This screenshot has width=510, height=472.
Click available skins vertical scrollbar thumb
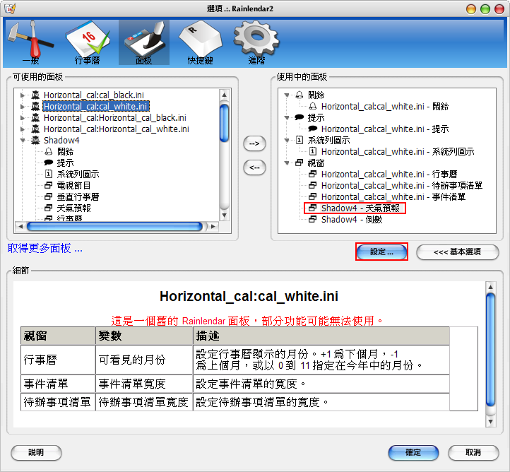tap(224, 123)
